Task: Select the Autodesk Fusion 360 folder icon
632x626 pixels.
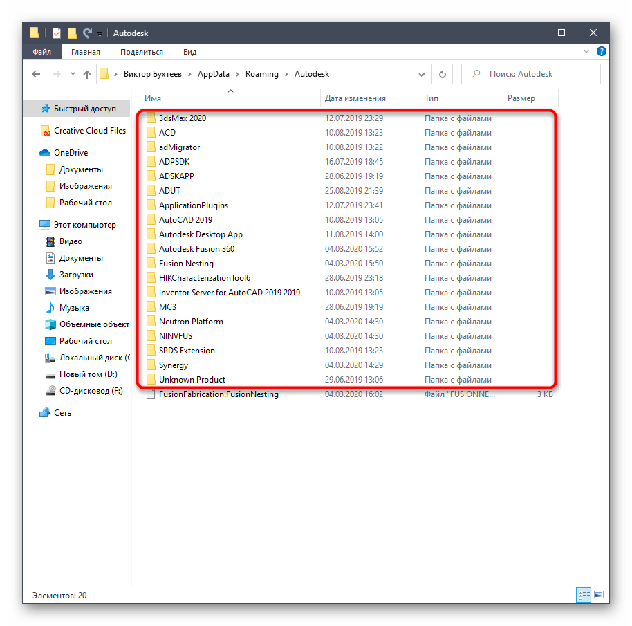Action: pos(151,249)
